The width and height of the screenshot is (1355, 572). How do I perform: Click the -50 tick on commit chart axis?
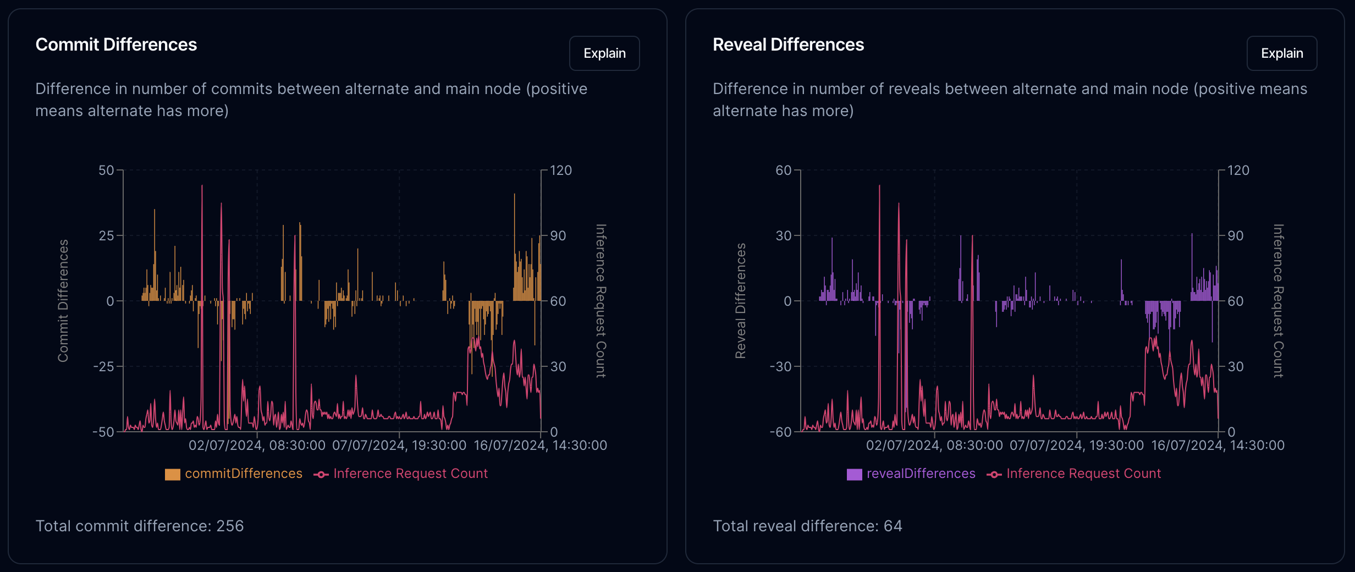coord(103,432)
